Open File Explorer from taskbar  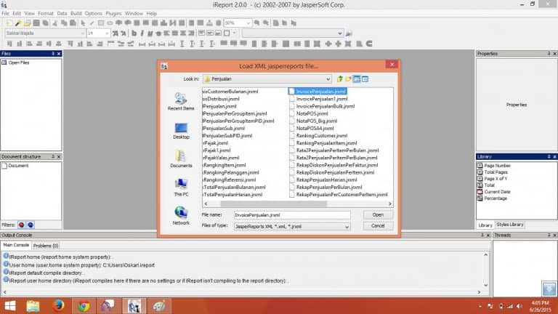click(33, 306)
